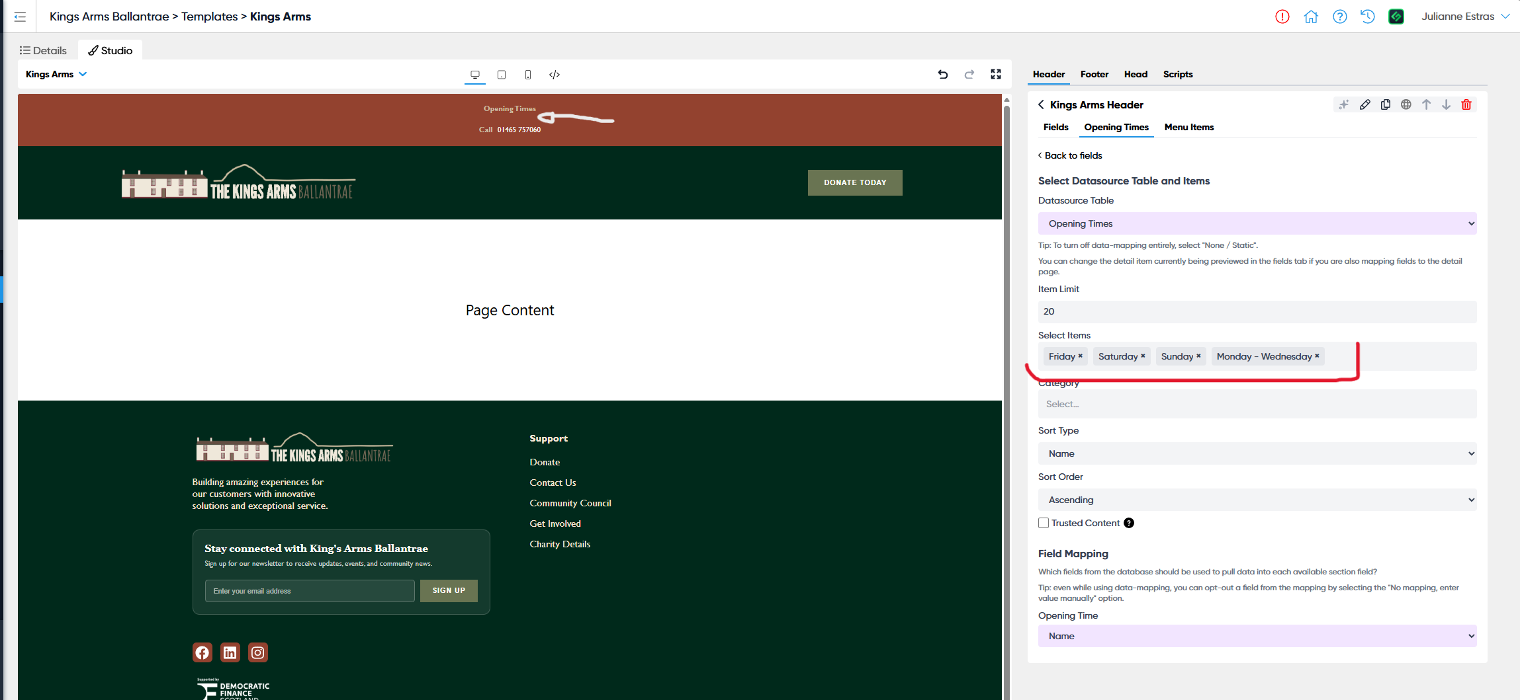Viewport: 1520px width, 700px height.
Task: Click the AI sparkle icon for Kings Arms Header
Action: point(1344,104)
